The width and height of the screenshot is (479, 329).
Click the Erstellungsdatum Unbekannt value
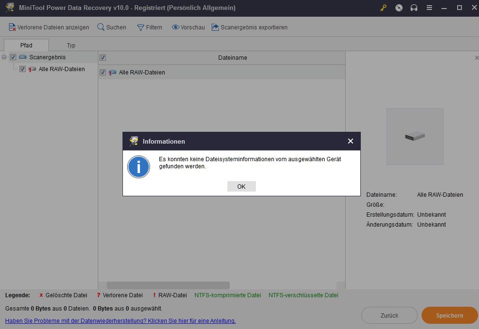pos(432,215)
